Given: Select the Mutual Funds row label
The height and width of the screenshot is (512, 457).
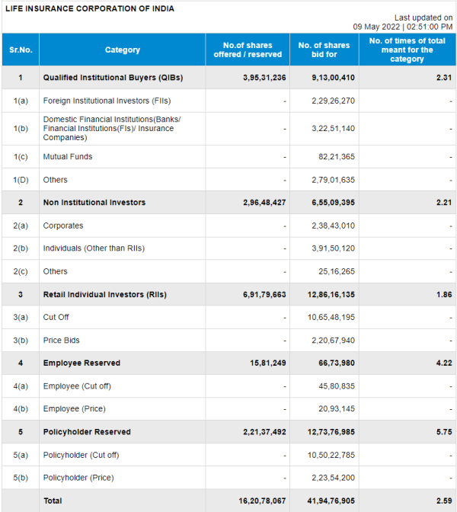Looking at the screenshot, I should (x=68, y=157).
